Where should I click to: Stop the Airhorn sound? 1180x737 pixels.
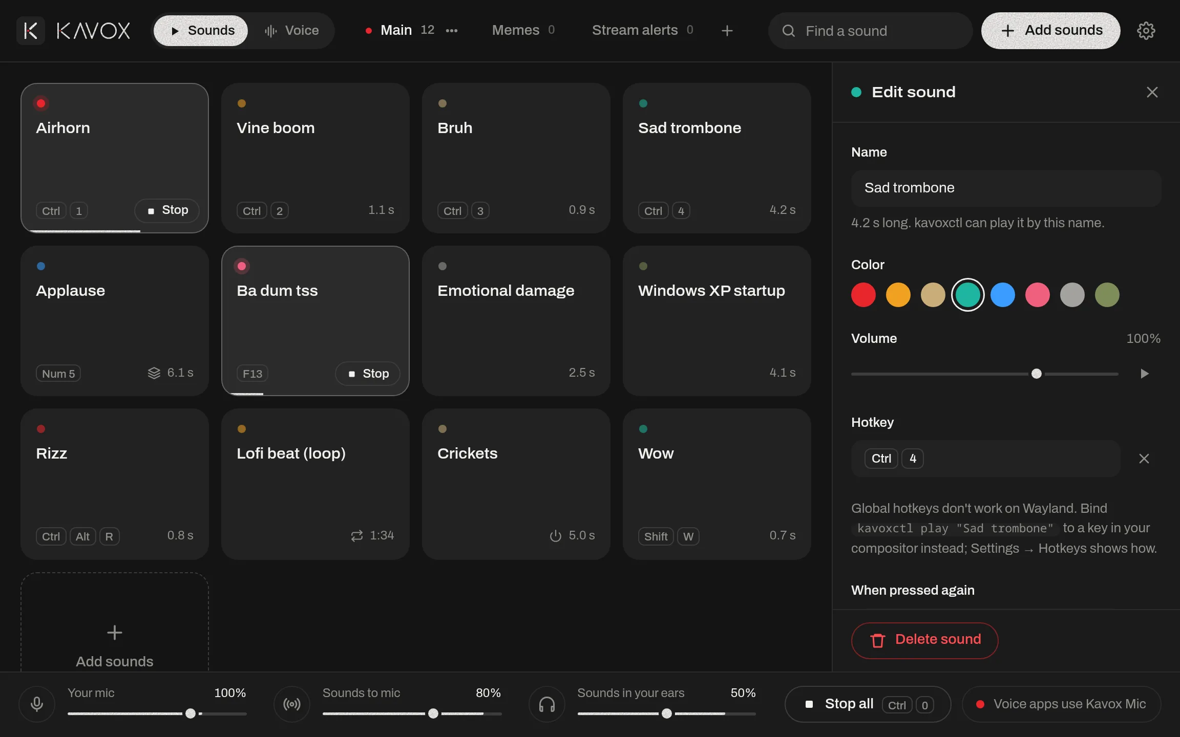167,210
